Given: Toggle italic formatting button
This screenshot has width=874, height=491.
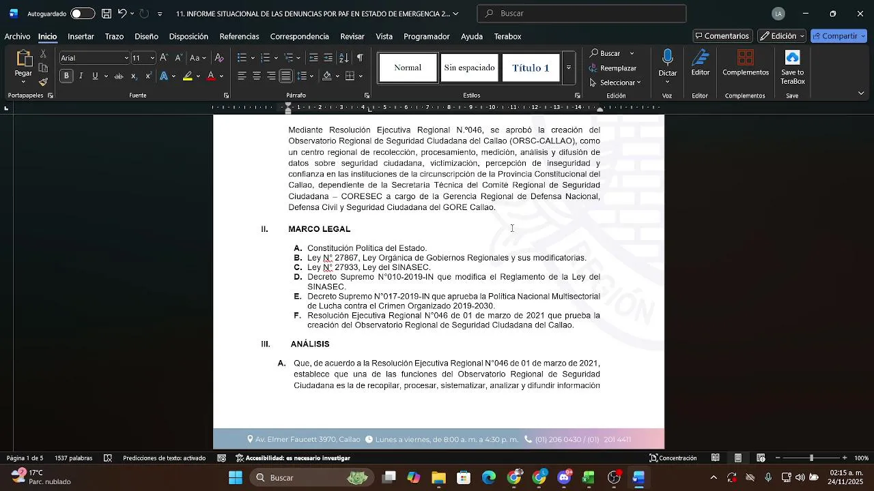Looking at the screenshot, I should pos(81,76).
